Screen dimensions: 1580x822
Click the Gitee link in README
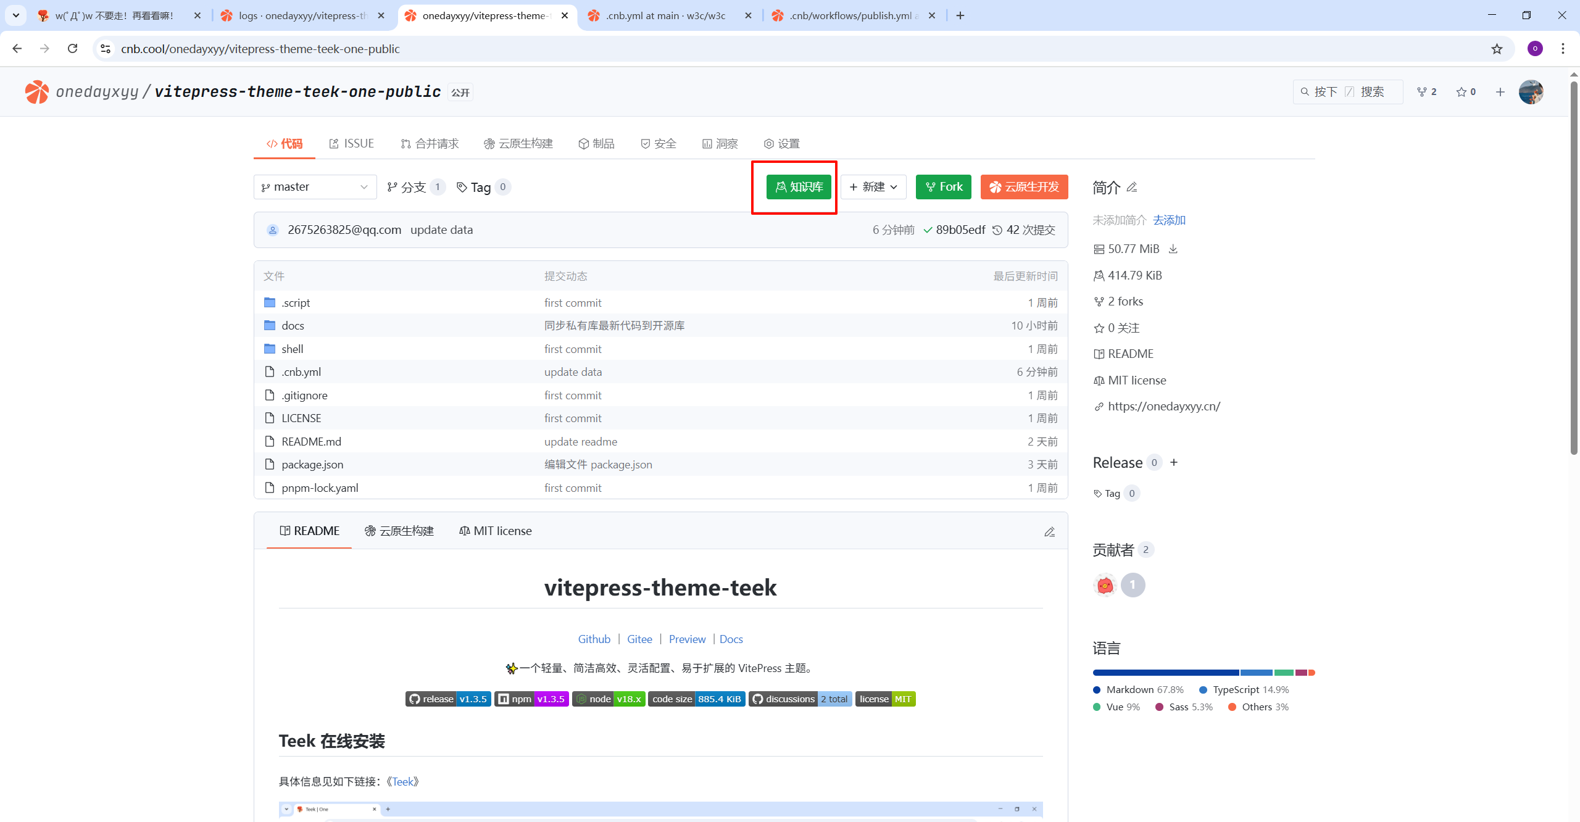tap(639, 639)
